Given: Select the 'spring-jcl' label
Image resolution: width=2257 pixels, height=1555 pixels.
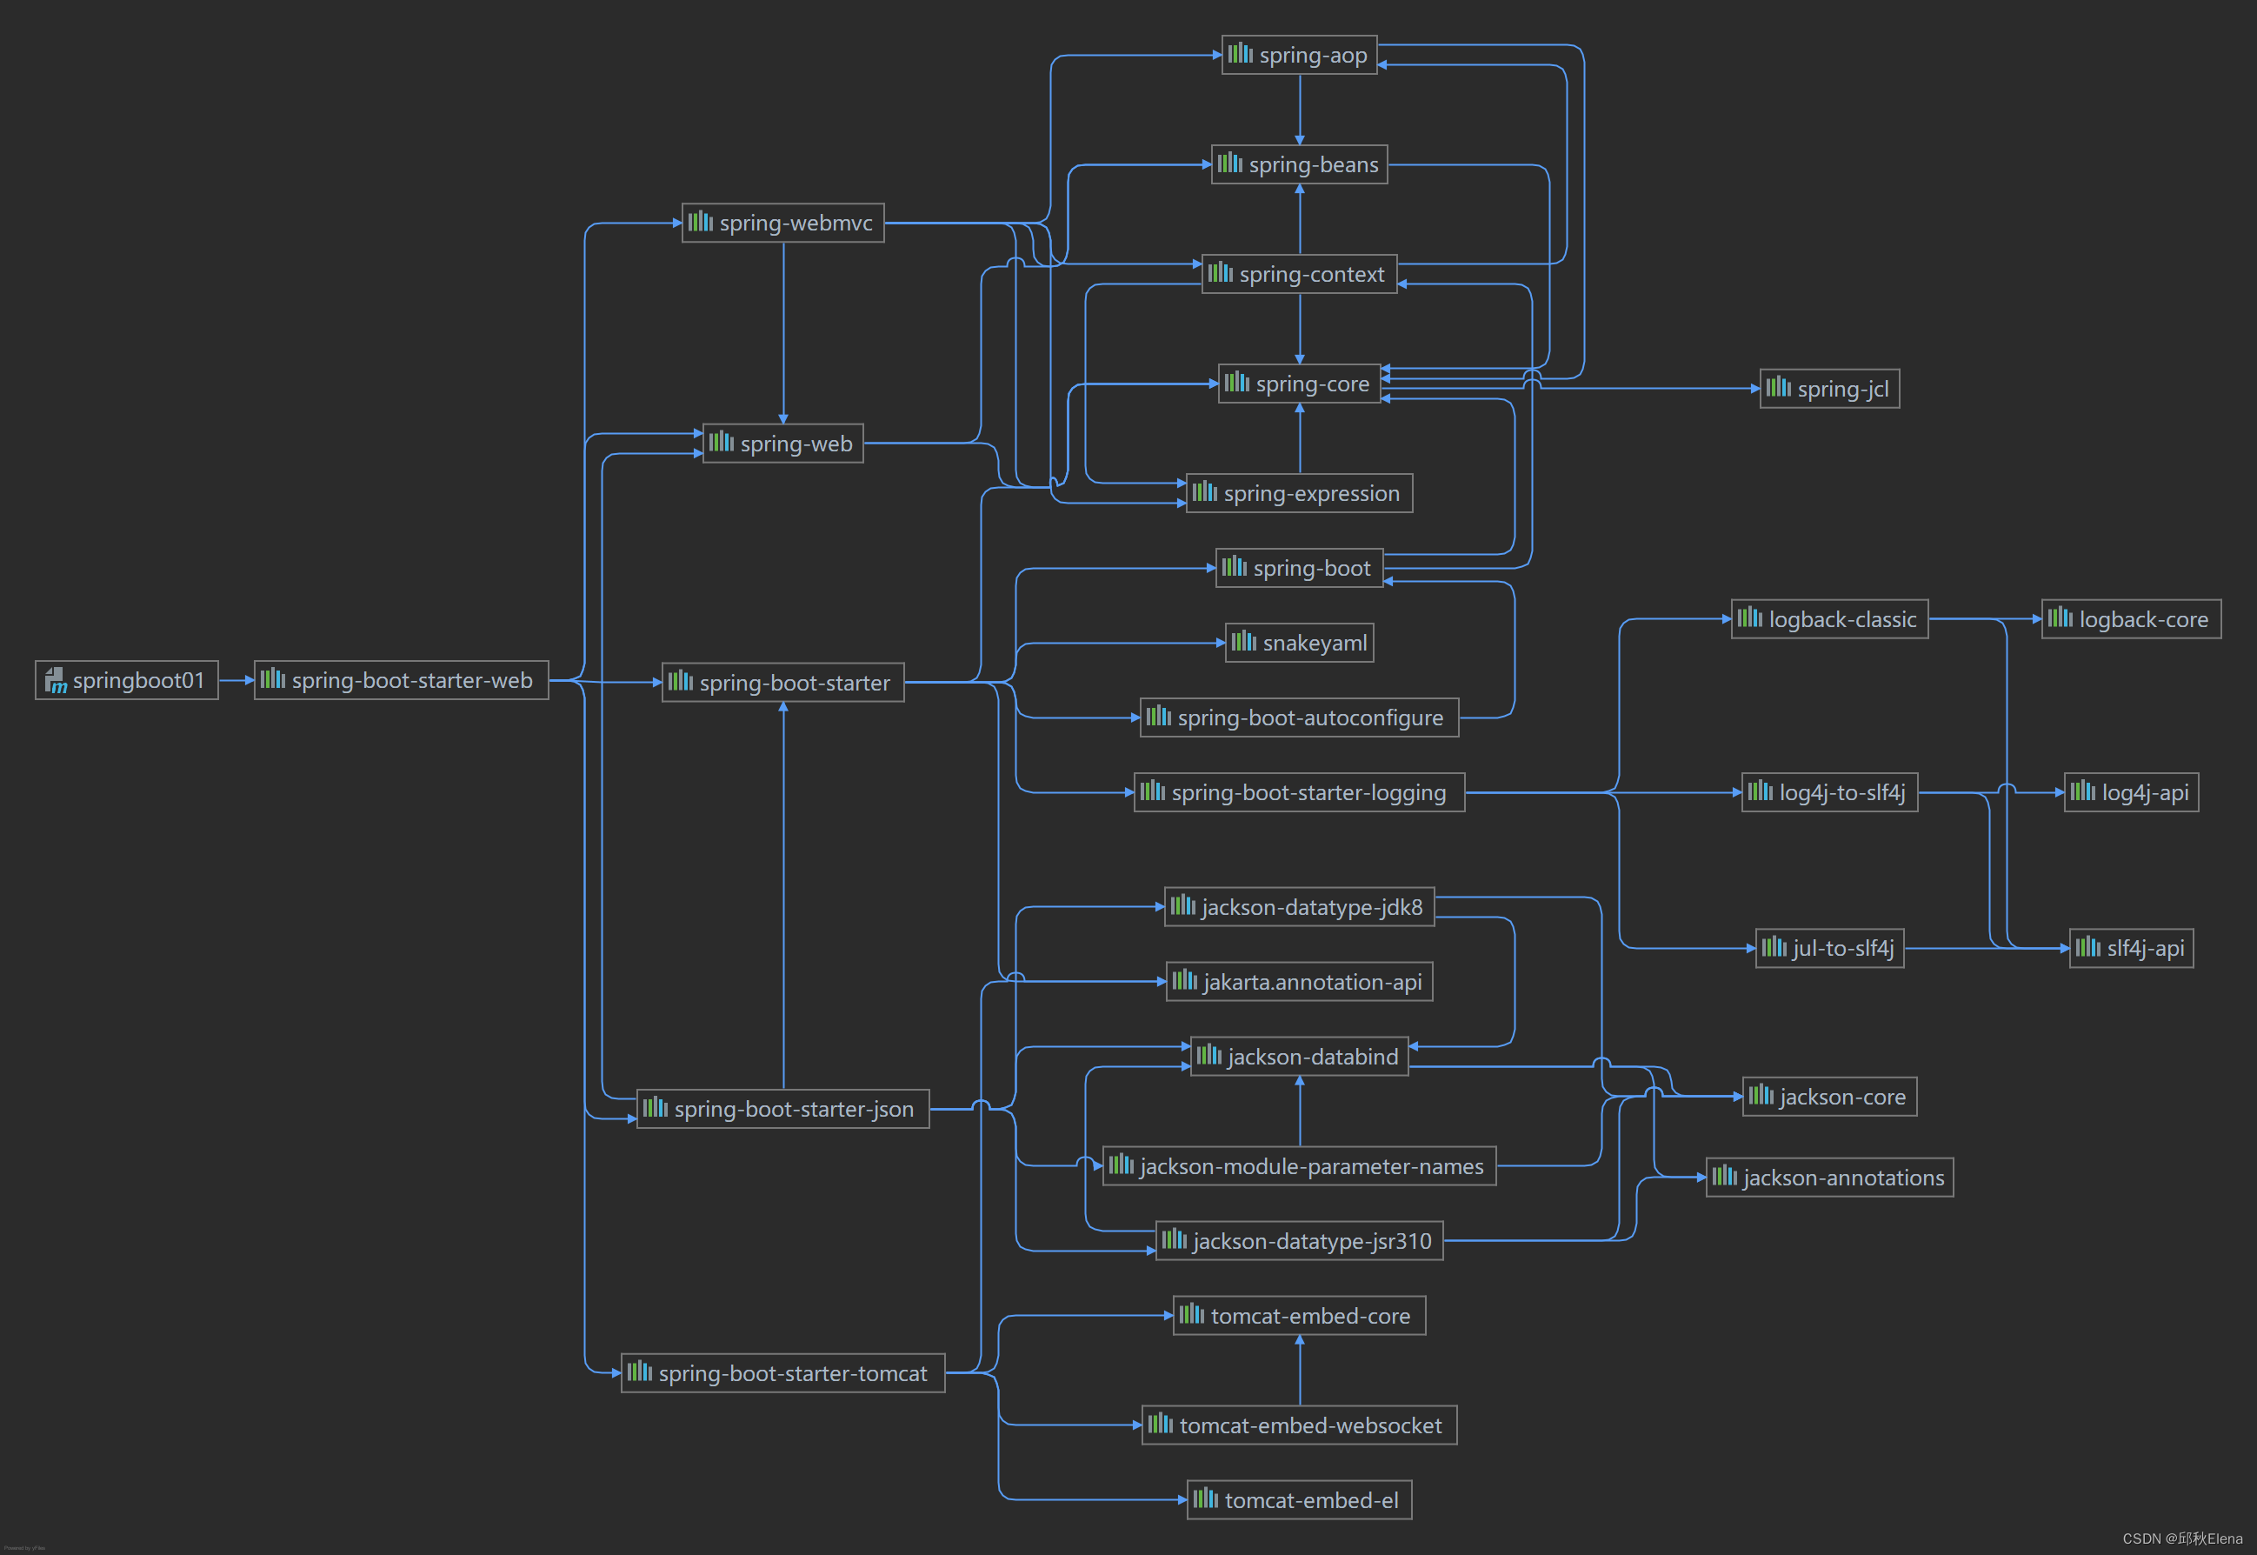Looking at the screenshot, I should (1843, 390).
